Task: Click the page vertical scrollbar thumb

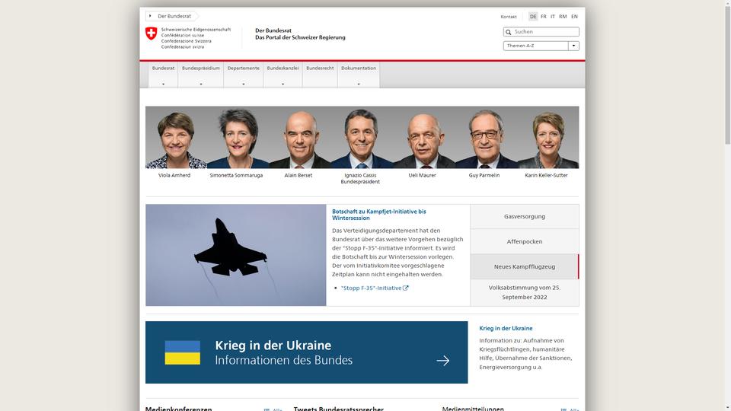Action: tap(727, 75)
